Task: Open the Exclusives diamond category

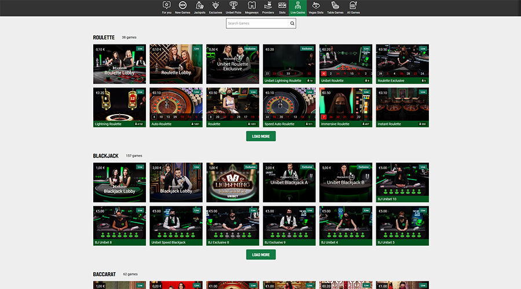Action: point(215,8)
